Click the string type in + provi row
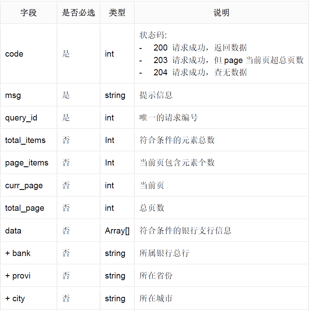 click(115, 276)
